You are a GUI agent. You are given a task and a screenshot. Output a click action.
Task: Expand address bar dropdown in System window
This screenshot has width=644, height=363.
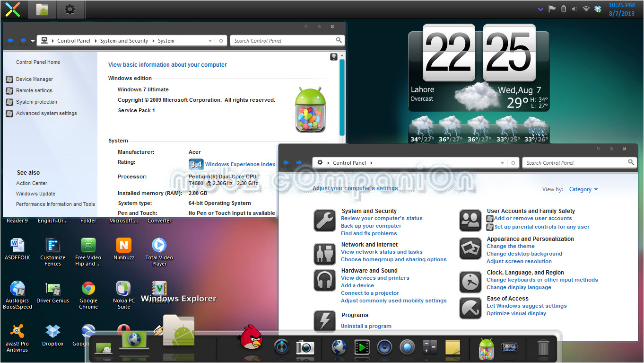coord(210,41)
